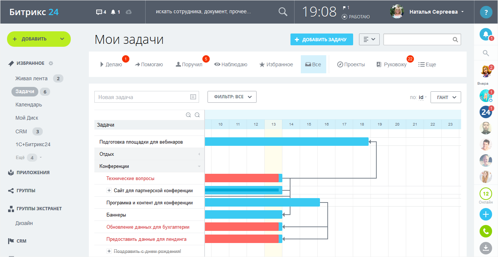Collapse the Конференции project group
The width and height of the screenshot is (498, 257).
199,166
